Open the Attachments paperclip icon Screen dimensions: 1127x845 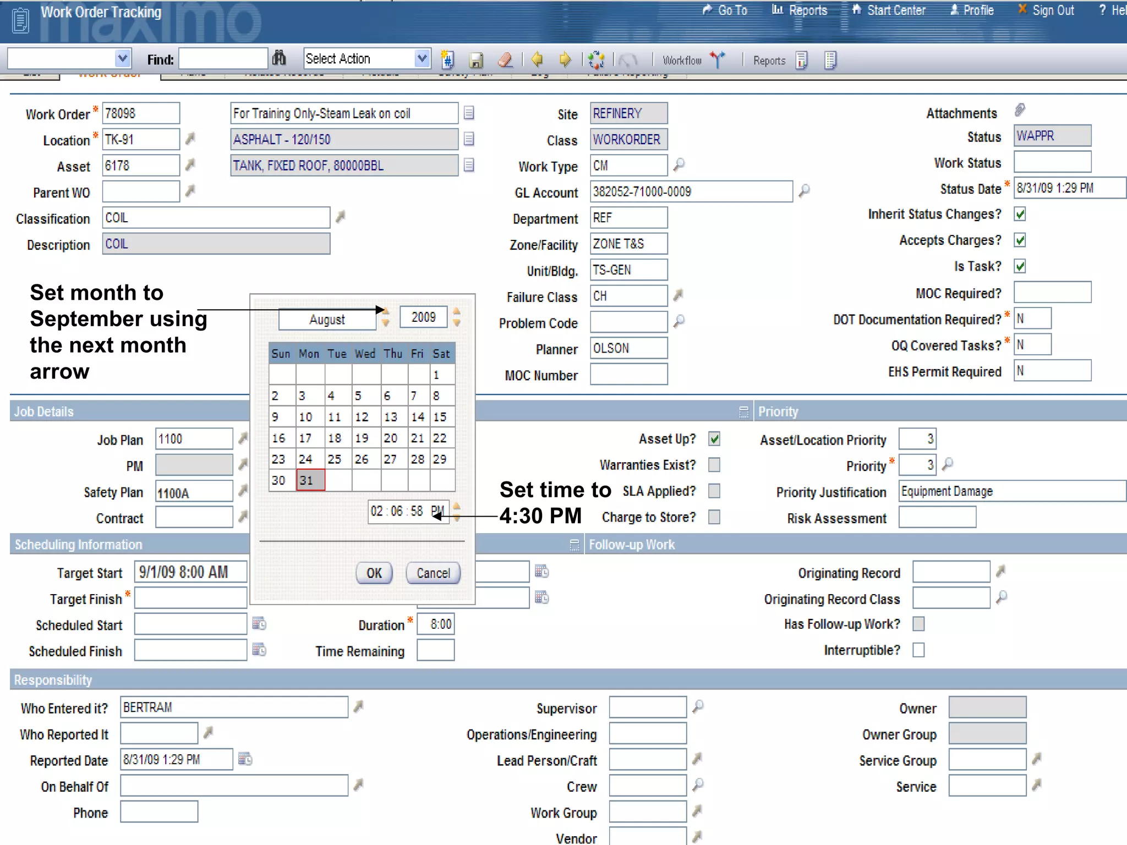(x=1020, y=111)
